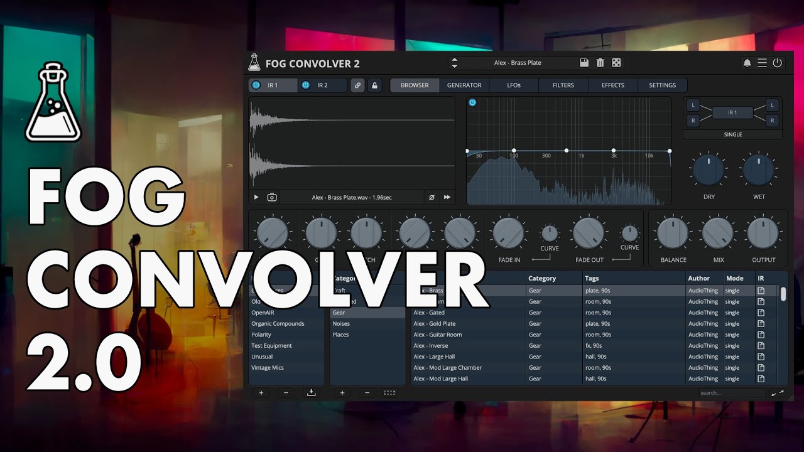Click the FADE IN knob

pos(509,234)
